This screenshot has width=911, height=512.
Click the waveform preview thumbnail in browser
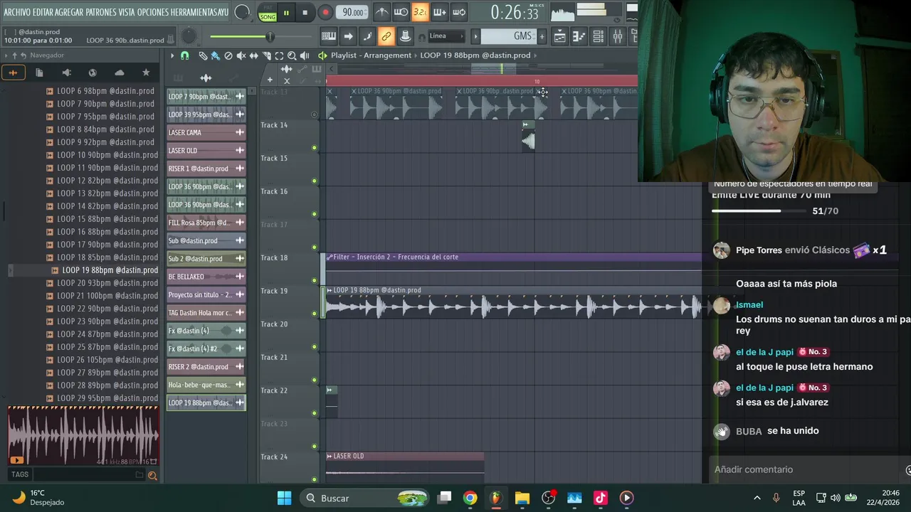coord(83,437)
